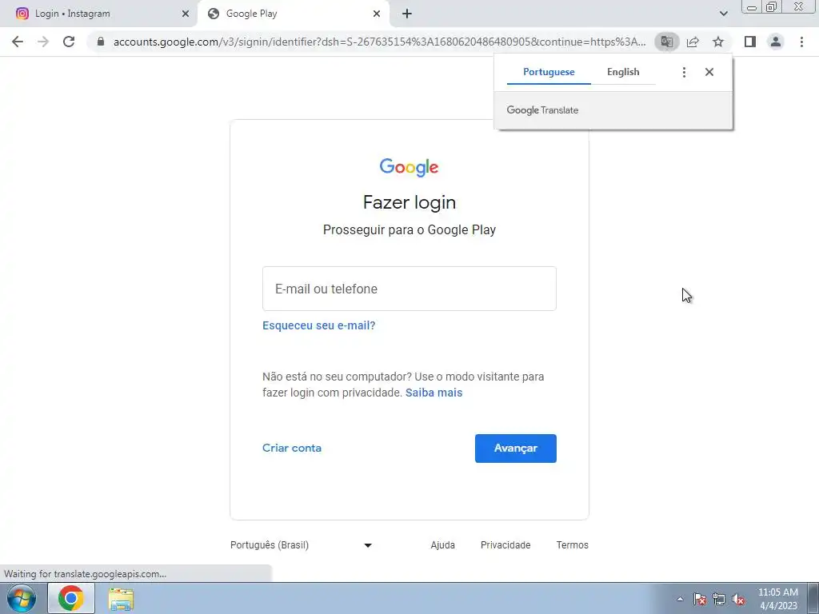The width and height of the screenshot is (819, 614).
Task: Open the Chrome profile avatar menu
Action: 776,42
